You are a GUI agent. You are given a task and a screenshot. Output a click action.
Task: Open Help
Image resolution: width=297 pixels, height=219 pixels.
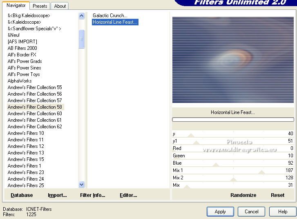click(x=283, y=211)
